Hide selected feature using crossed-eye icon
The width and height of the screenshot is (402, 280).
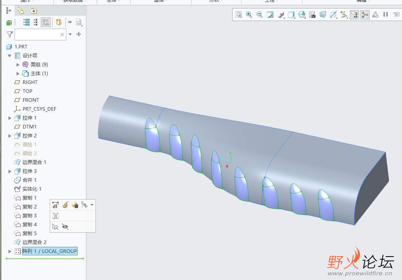coord(65,227)
